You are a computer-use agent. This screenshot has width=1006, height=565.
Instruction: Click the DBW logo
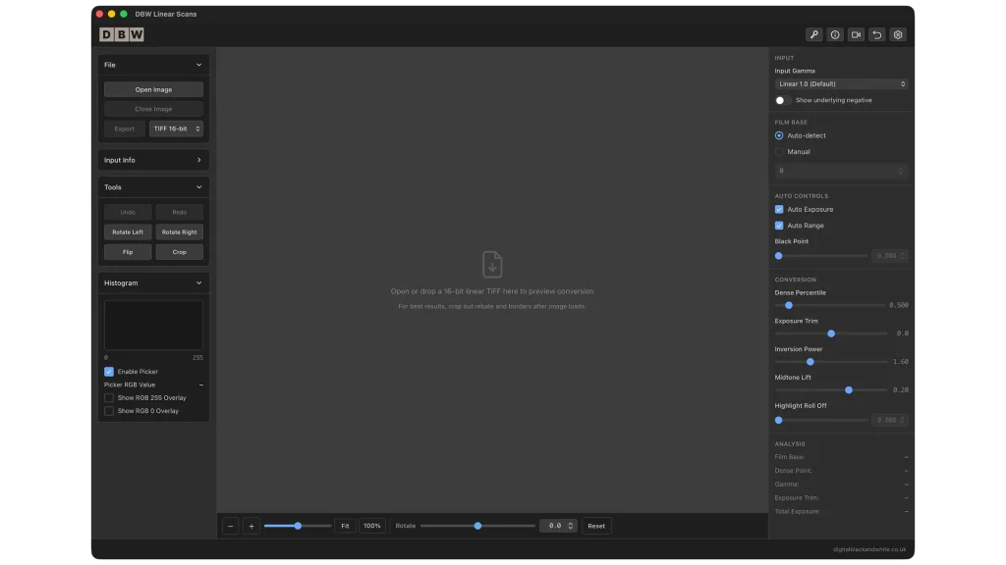(121, 34)
